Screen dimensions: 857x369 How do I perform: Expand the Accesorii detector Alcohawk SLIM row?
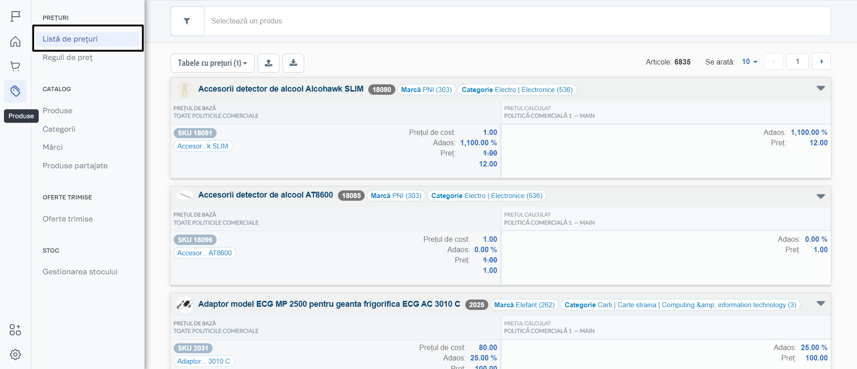(820, 88)
